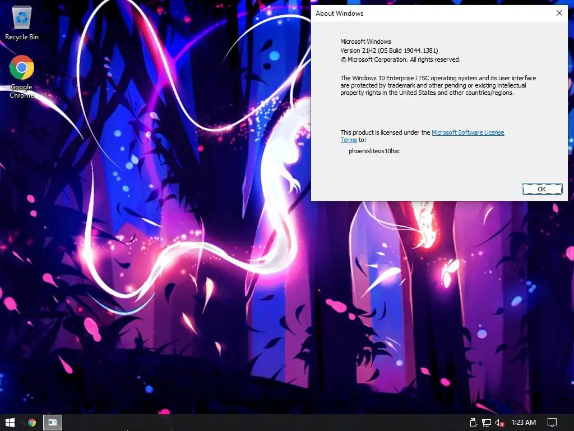Viewport: 574px width, 431px height.
Task: Click the Windows 10 Enterprise LTSC paragraph
Action: pos(438,85)
